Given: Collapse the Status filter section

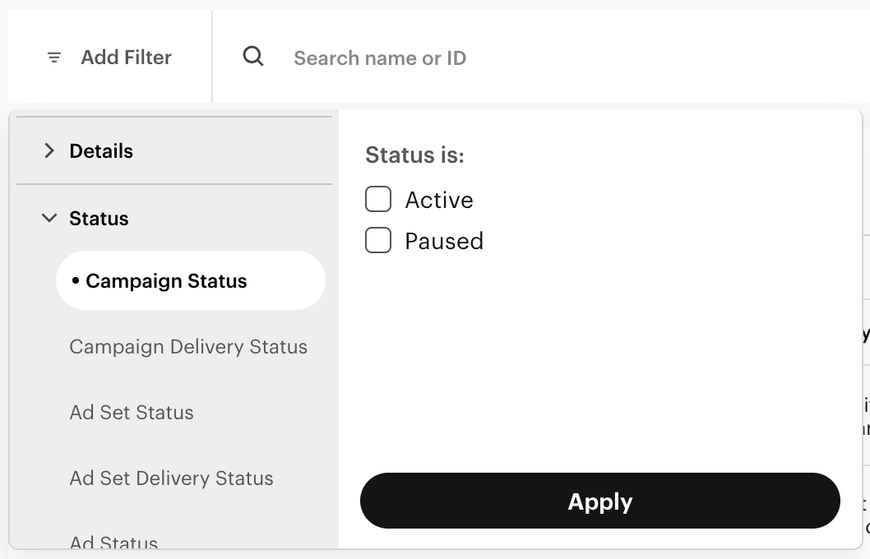Looking at the screenshot, I should click(x=49, y=218).
